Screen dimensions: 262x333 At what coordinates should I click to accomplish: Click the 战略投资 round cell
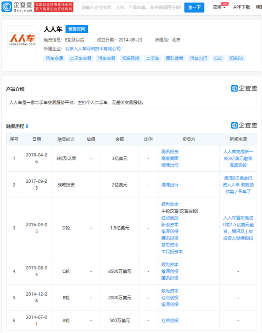[x=66, y=185]
